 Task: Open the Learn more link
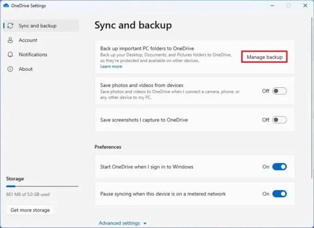coord(111,66)
